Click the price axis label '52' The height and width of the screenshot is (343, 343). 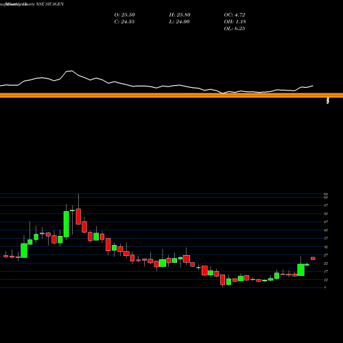click(x=326, y=213)
